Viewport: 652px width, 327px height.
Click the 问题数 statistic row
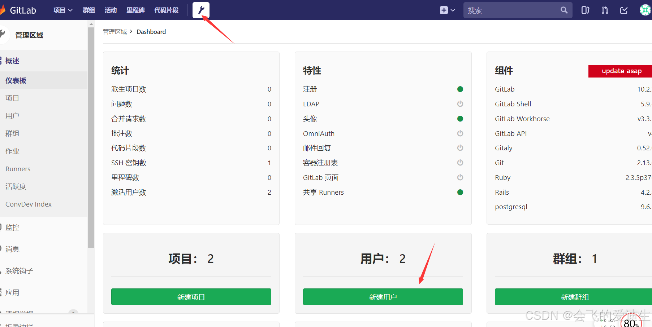191,104
